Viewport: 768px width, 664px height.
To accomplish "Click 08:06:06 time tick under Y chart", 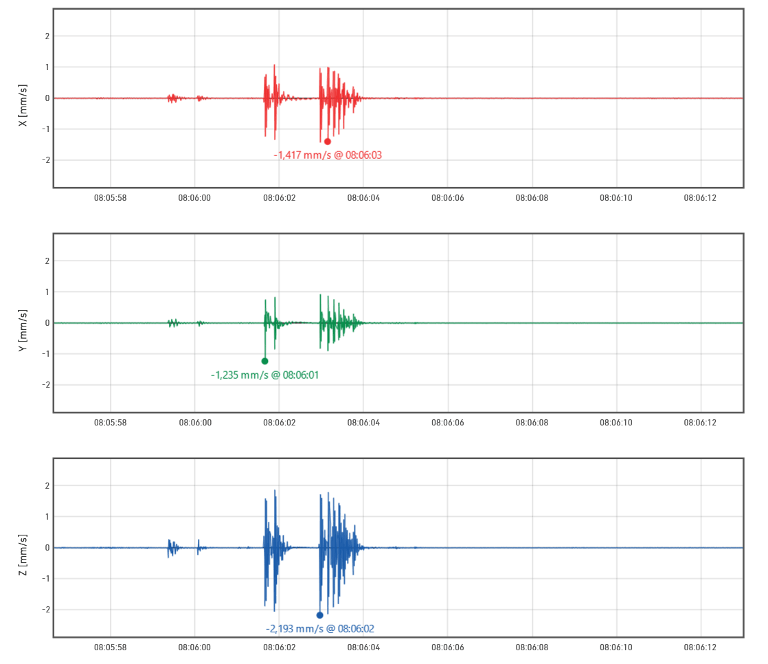I will coord(447,423).
